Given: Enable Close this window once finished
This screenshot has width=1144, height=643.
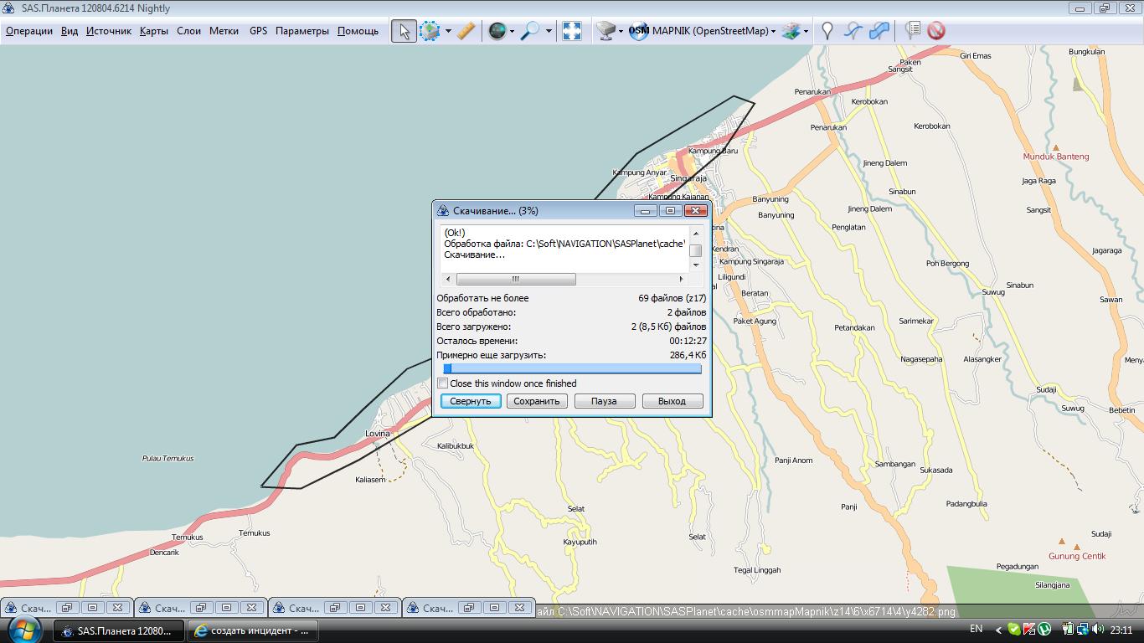Looking at the screenshot, I should [443, 383].
